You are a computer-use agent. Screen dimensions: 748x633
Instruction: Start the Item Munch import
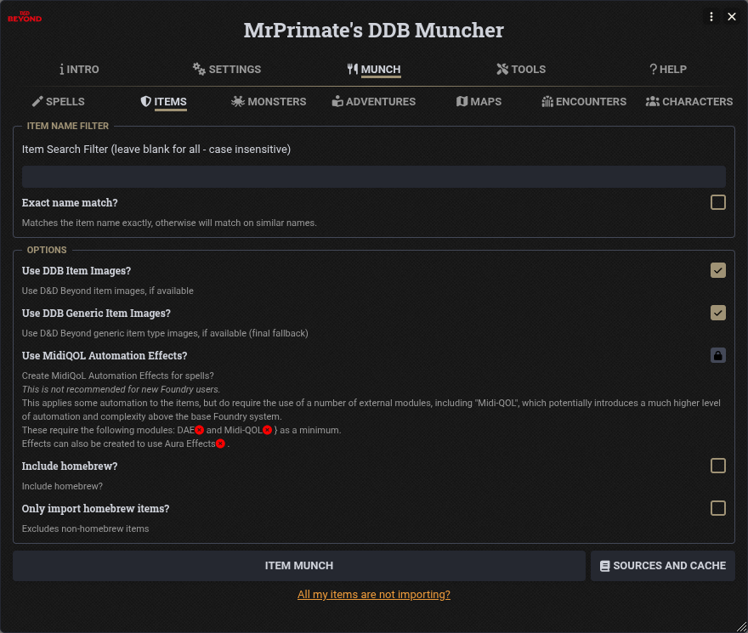tap(299, 566)
